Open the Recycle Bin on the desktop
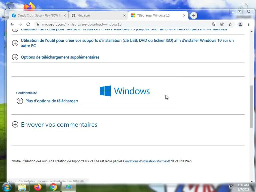Screen dimensions: 256x192 [x=10, y=5]
